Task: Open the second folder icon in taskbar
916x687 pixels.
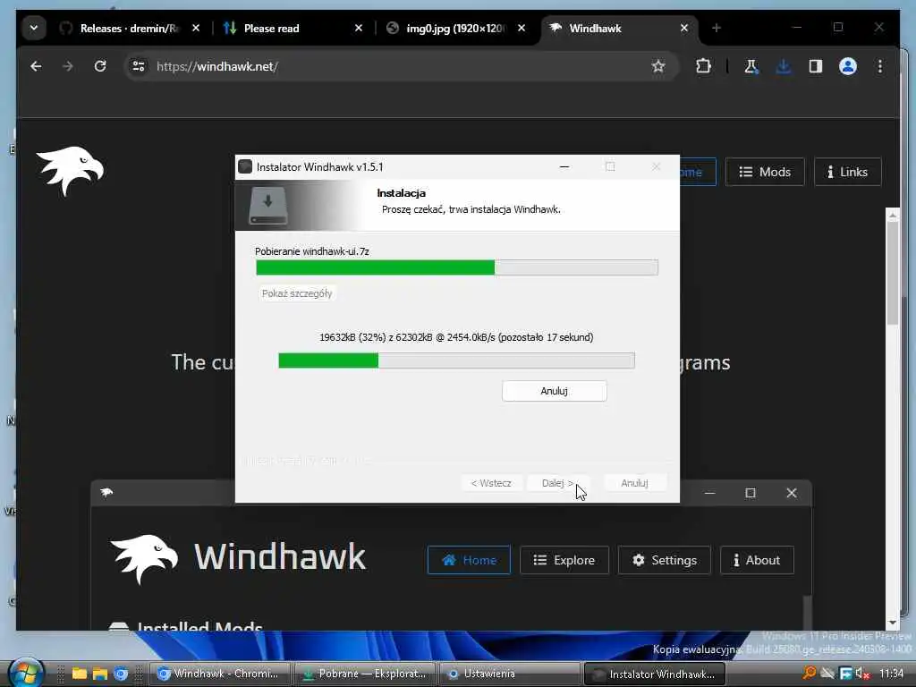Action: tap(100, 674)
